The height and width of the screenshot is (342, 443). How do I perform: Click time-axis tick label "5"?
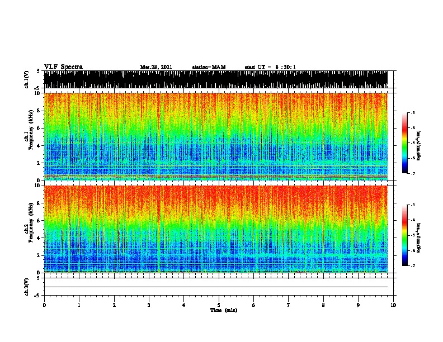(219, 305)
